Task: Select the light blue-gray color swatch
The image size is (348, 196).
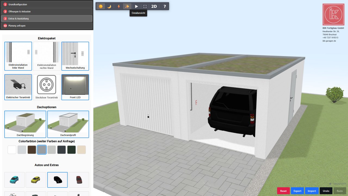Action: (22, 150)
